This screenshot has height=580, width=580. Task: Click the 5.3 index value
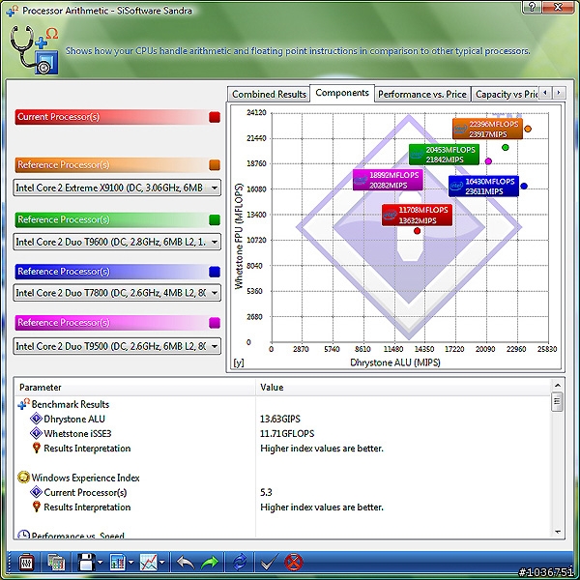(x=266, y=492)
